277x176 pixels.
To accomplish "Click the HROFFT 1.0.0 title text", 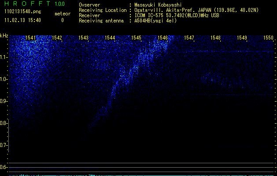I will point(35,4).
